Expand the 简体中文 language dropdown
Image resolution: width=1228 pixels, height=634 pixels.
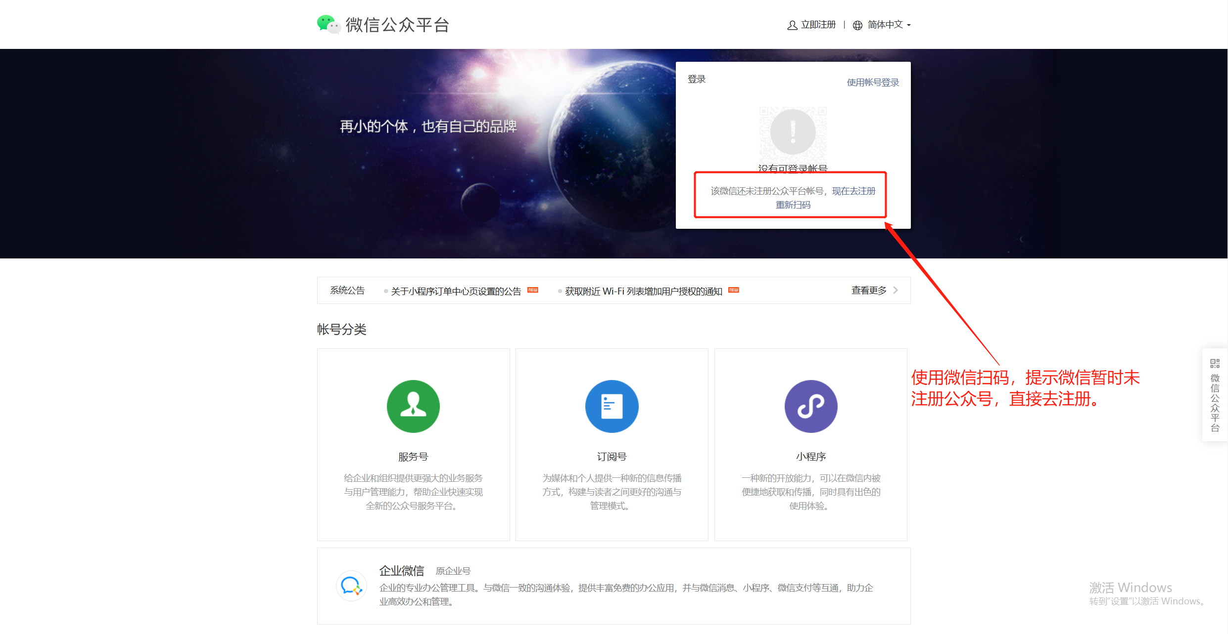pyautogui.click(x=889, y=25)
